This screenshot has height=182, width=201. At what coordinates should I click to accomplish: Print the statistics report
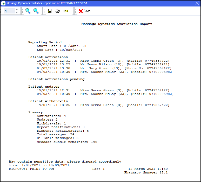pyautogui.click(x=58, y=11)
